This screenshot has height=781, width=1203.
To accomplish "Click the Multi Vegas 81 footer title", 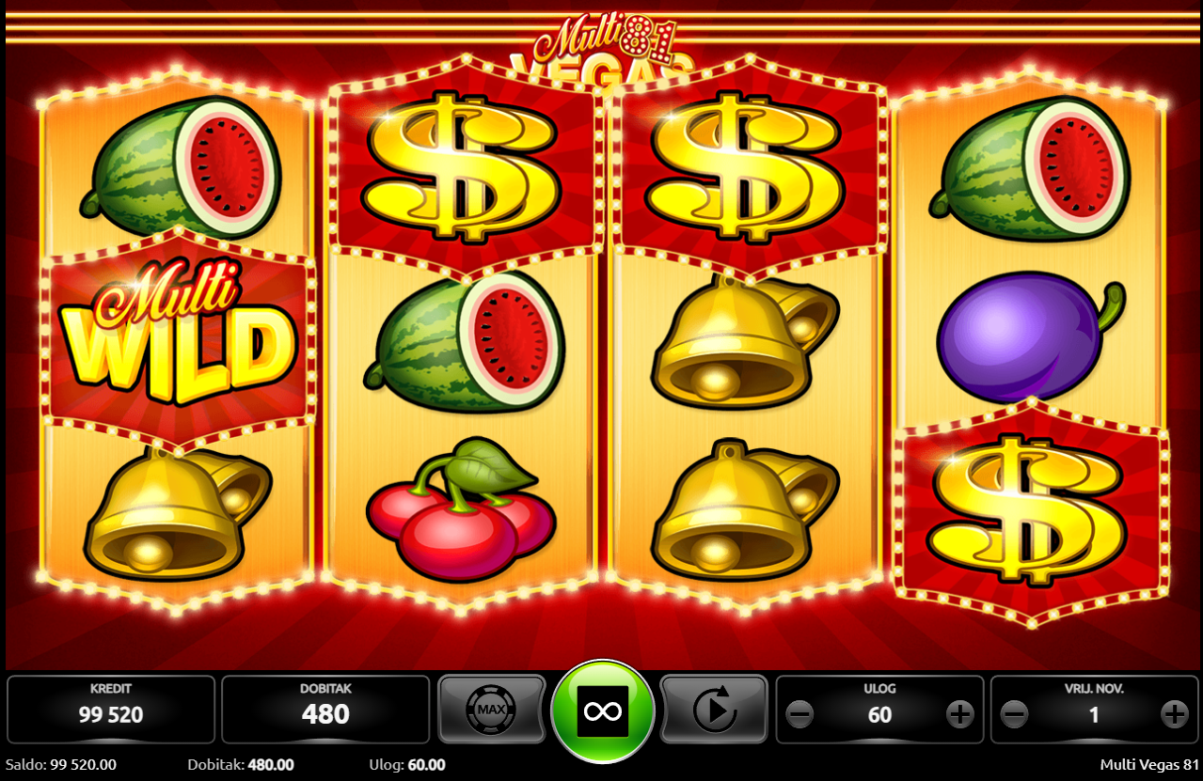I will point(1149,764).
